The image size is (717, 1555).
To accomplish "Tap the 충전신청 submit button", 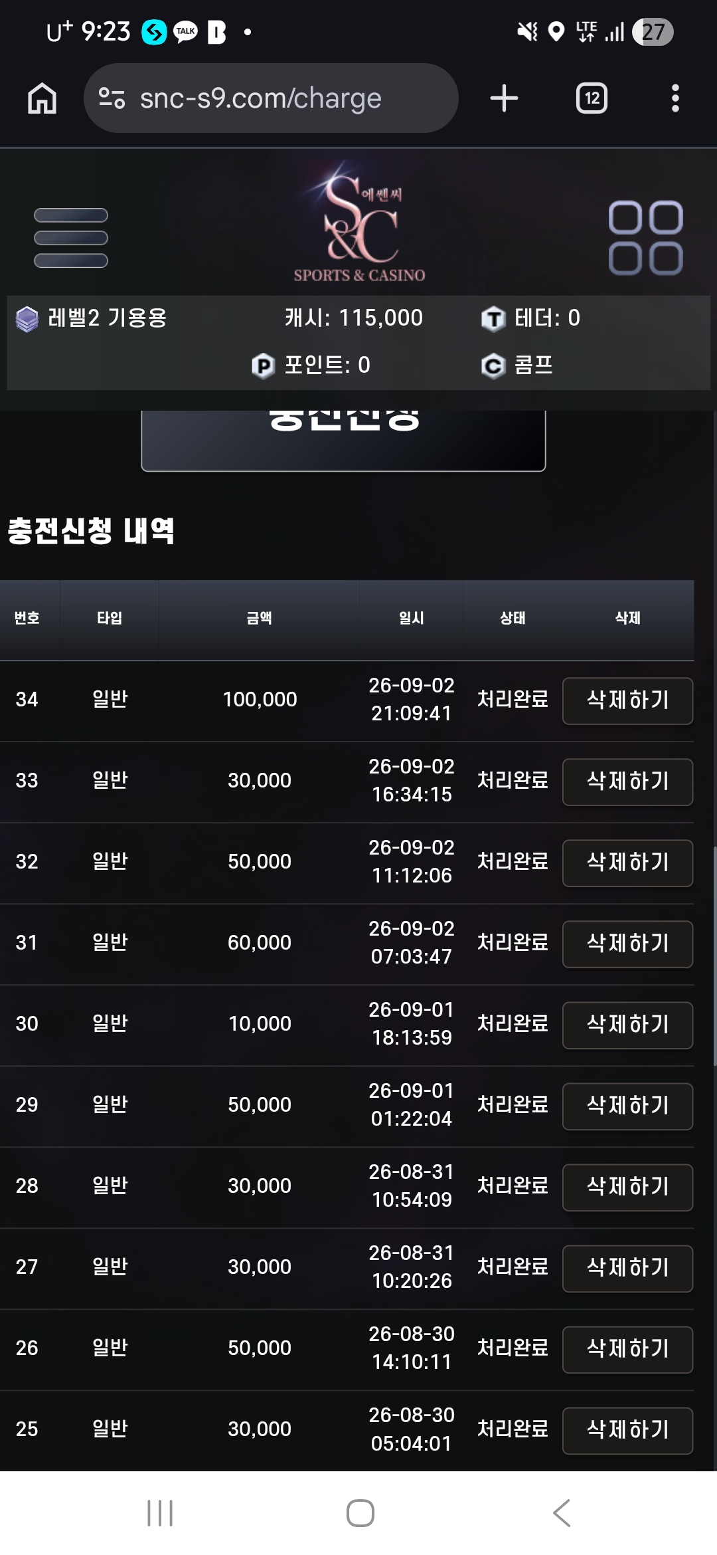I will click(343, 440).
